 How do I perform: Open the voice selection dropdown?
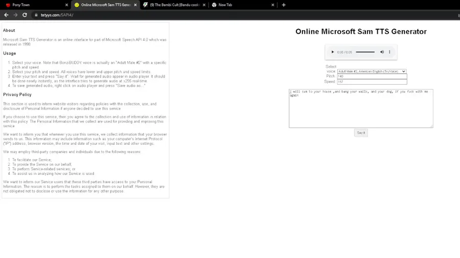372,71
